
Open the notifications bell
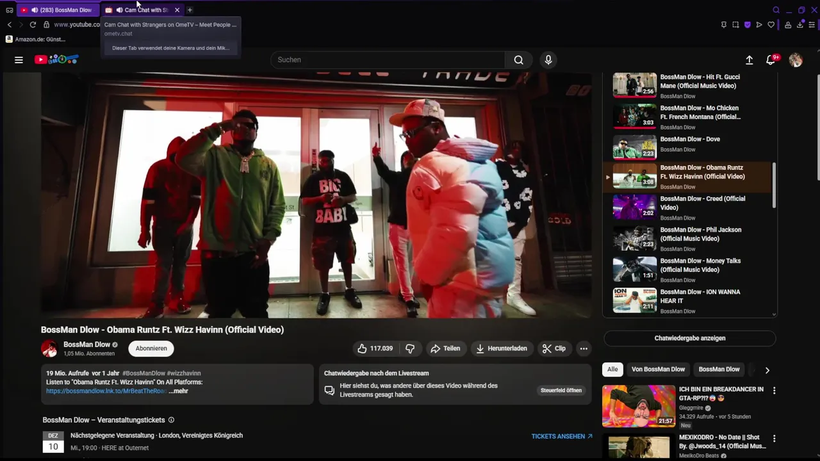point(771,60)
